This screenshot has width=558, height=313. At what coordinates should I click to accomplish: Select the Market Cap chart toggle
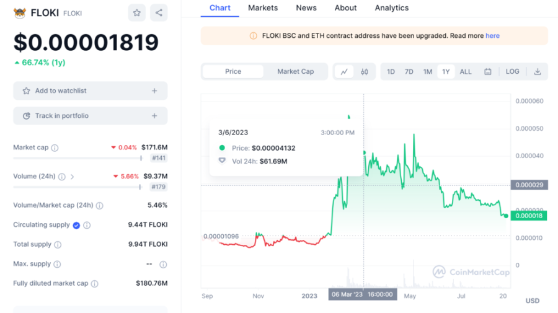(x=295, y=71)
